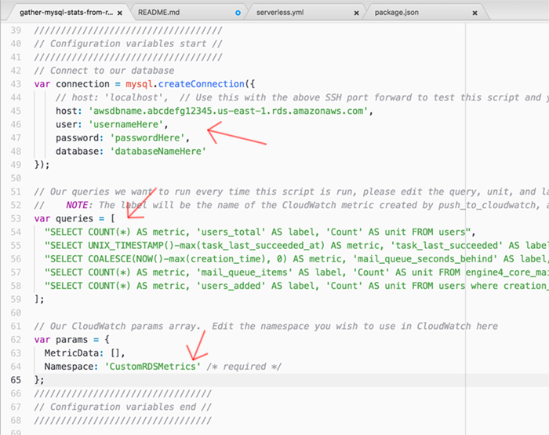
Task: Click the 'Our queries we want' comment
Action: [x=291, y=192]
